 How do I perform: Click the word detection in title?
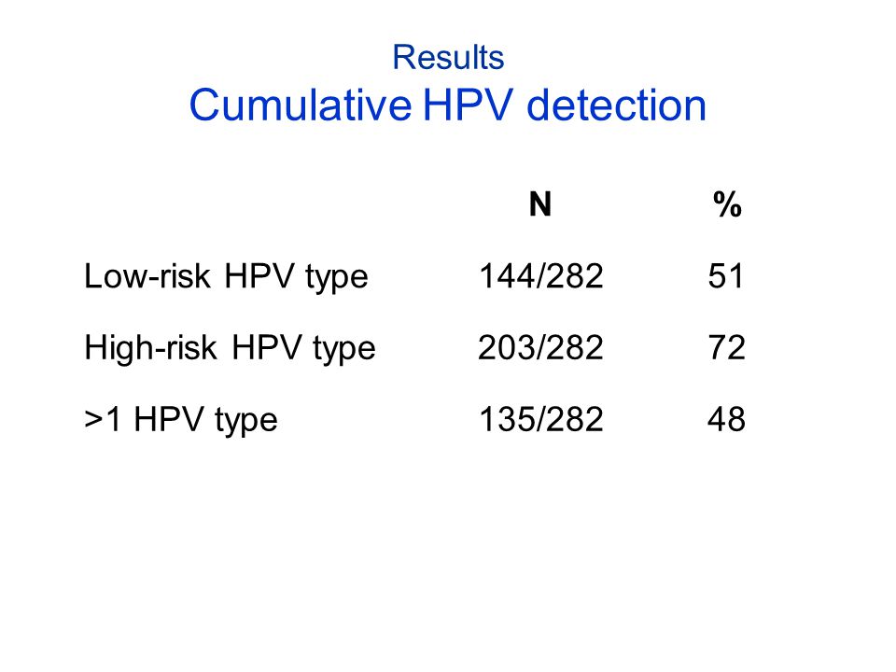(617, 105)
